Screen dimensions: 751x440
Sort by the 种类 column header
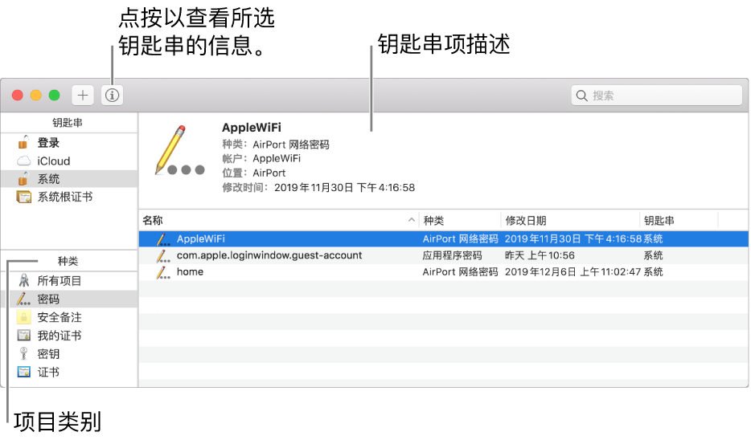tap(460, 220)
